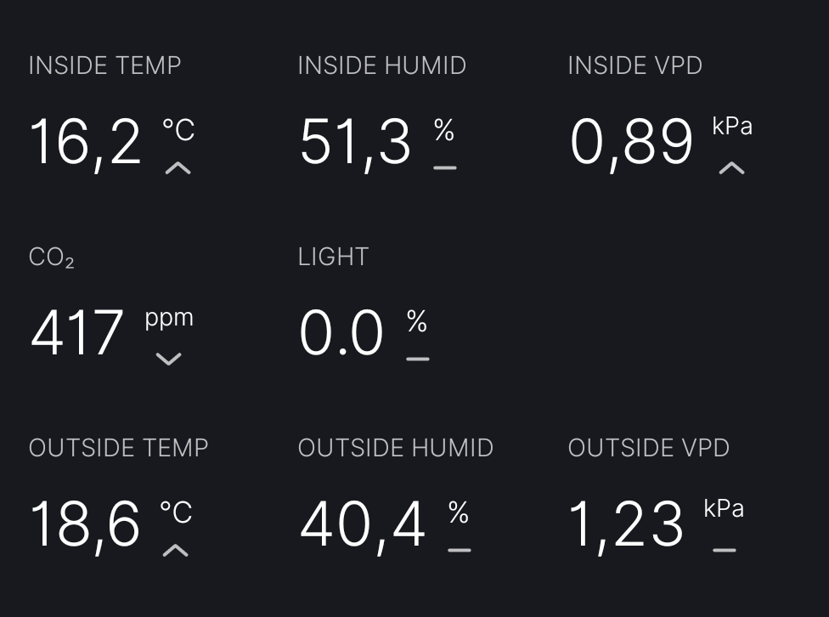The width and height of the screenshot is (829, 617).
Task: Click the LIGHT heading label
Action: 333,257
